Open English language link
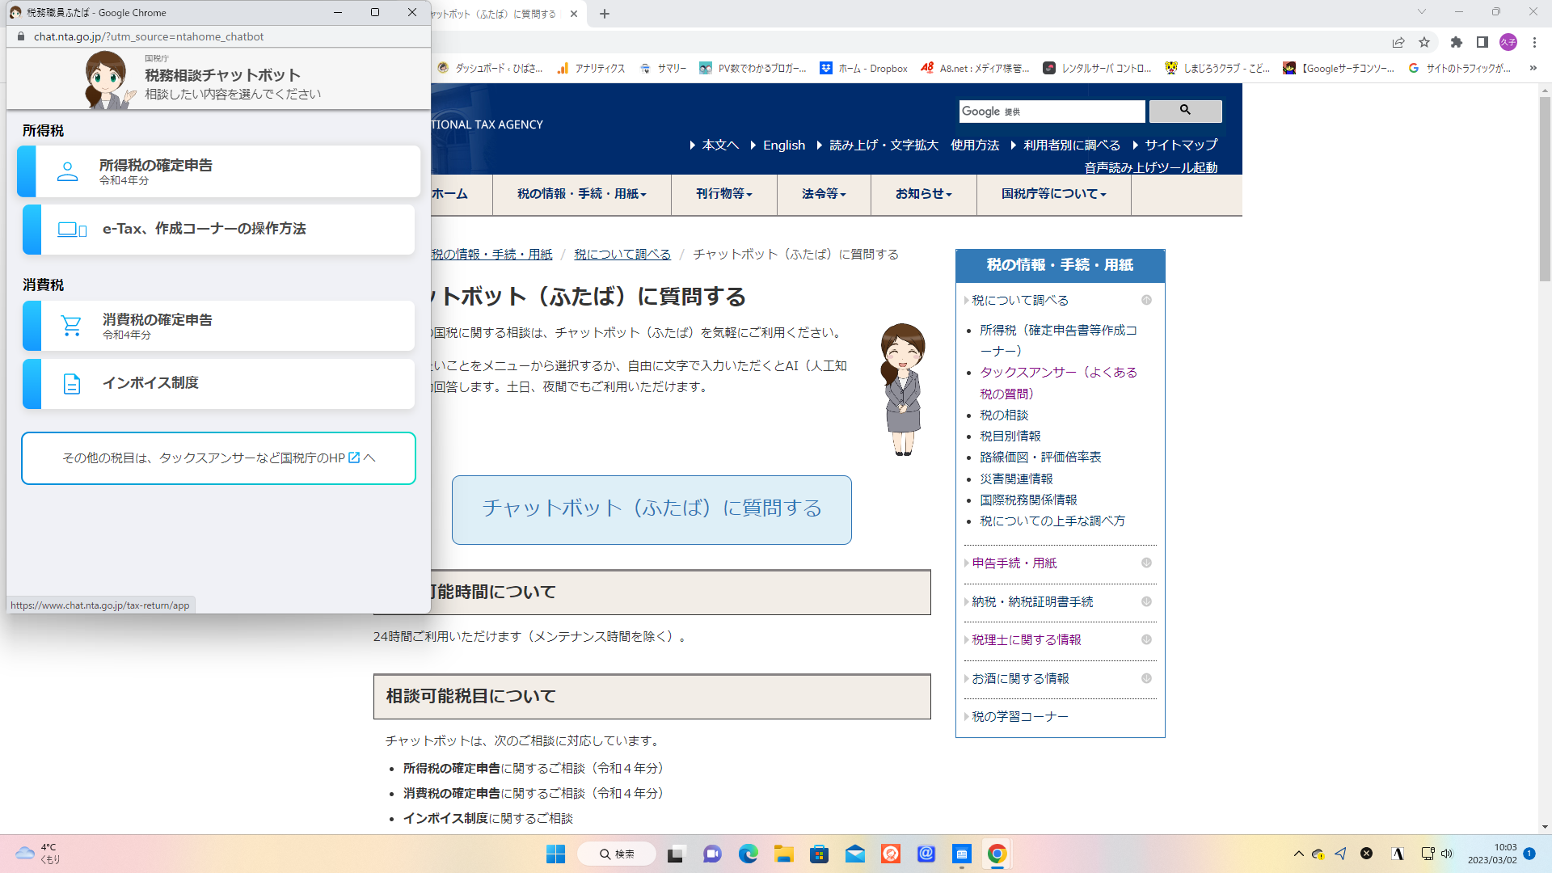1552x873 pixels. 784,145
